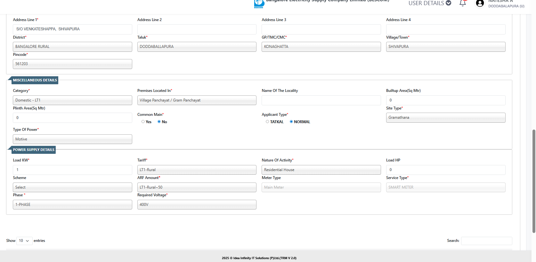Click the BESCOM logo icon
The height and width of the screenshot is (262, 536).
[259, 4]
